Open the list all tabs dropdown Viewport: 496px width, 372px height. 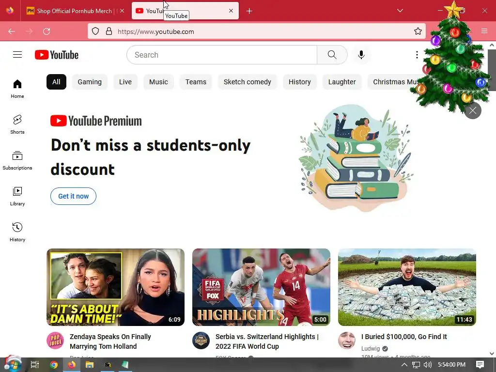click(x=400, y=11)
